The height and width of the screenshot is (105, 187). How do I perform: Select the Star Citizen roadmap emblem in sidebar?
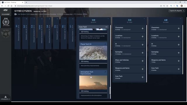[x=6, y=22]
